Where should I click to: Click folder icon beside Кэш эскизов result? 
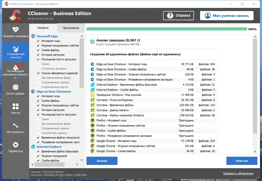coord(92,95)
